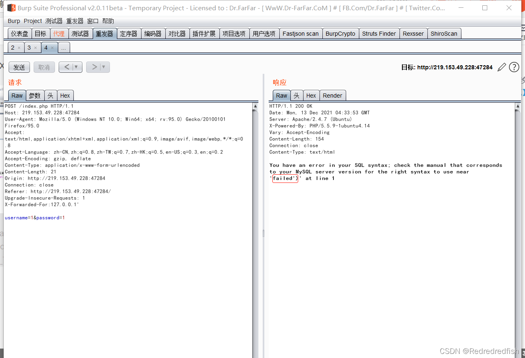The height and width of the screenshot is (358, 525).
Task: Open the 窗口 menu
Action: (93, 21)
